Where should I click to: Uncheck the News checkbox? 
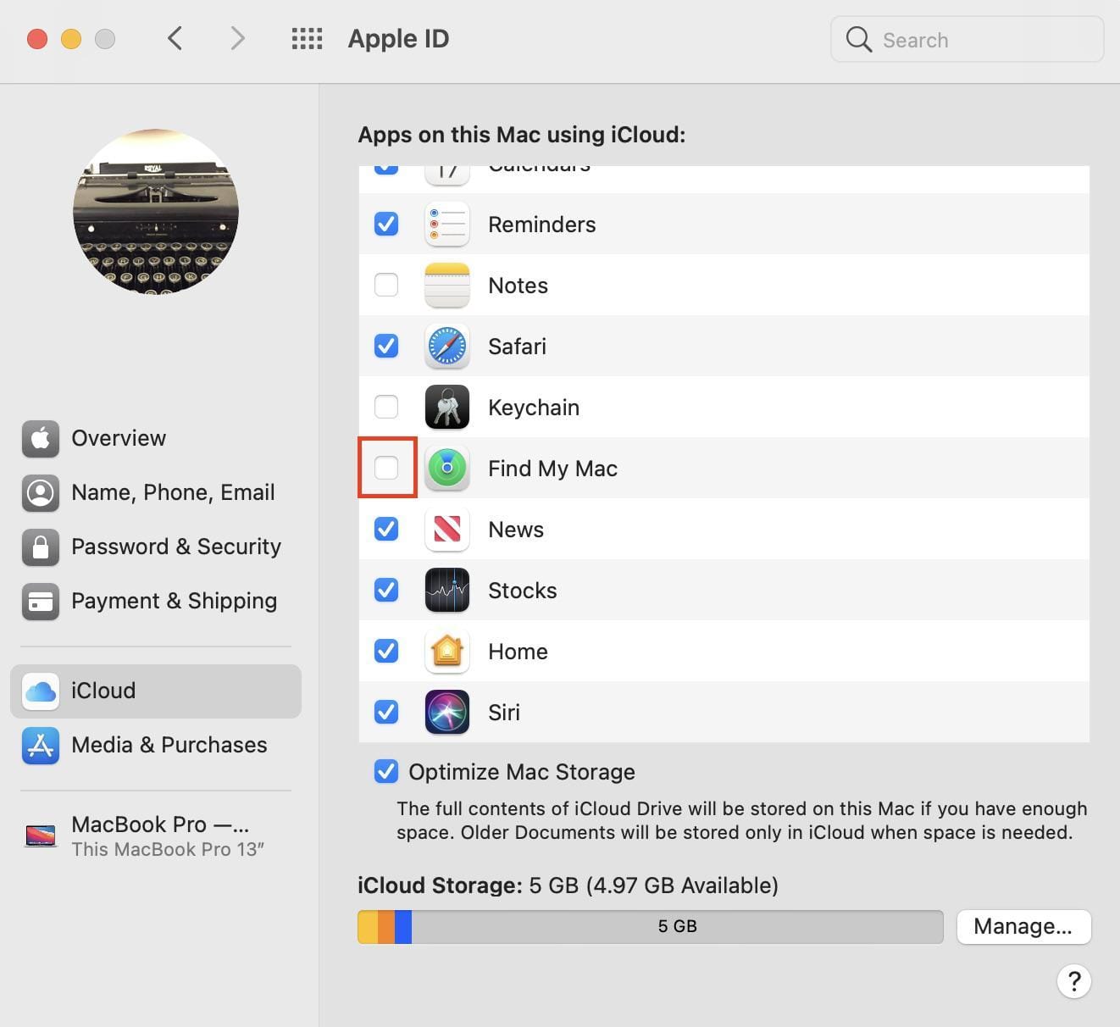coord(386,530)
